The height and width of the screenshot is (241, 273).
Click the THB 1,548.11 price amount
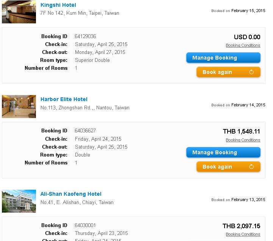click(x=241, y=131)
